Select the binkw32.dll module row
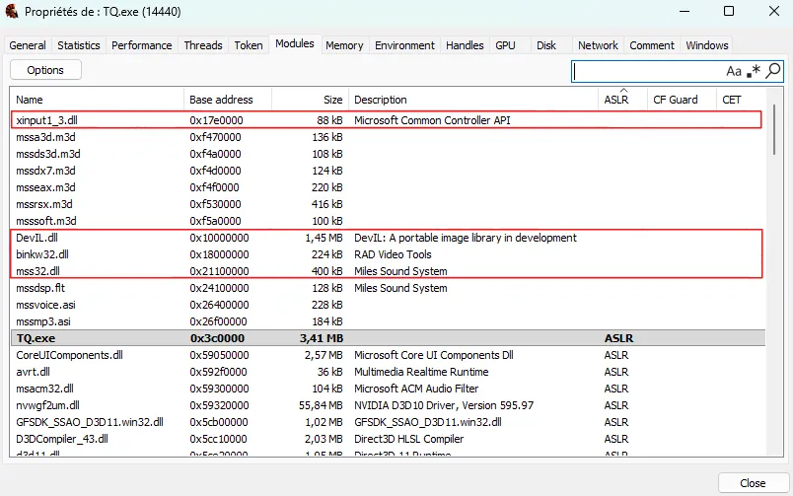This screenshot has width=793, height=496. click(388, 254)
